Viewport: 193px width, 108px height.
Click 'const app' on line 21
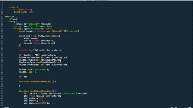click(24, 36)
